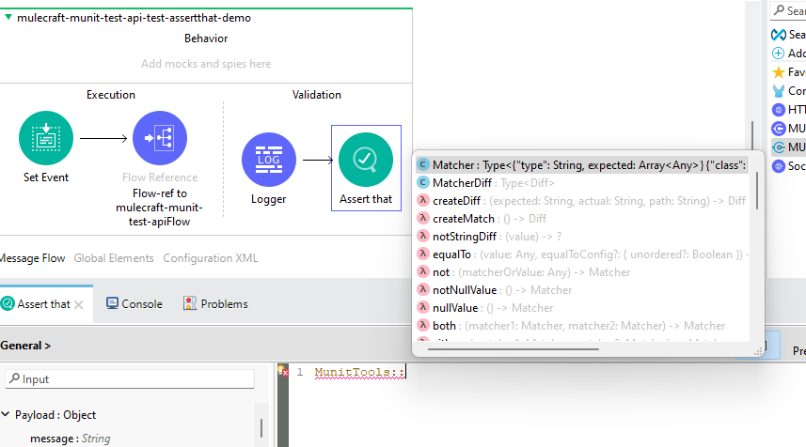Choose equalTo from the autocomplete list
The height and width of the screenshot is (447, 806).
point(451,254)
